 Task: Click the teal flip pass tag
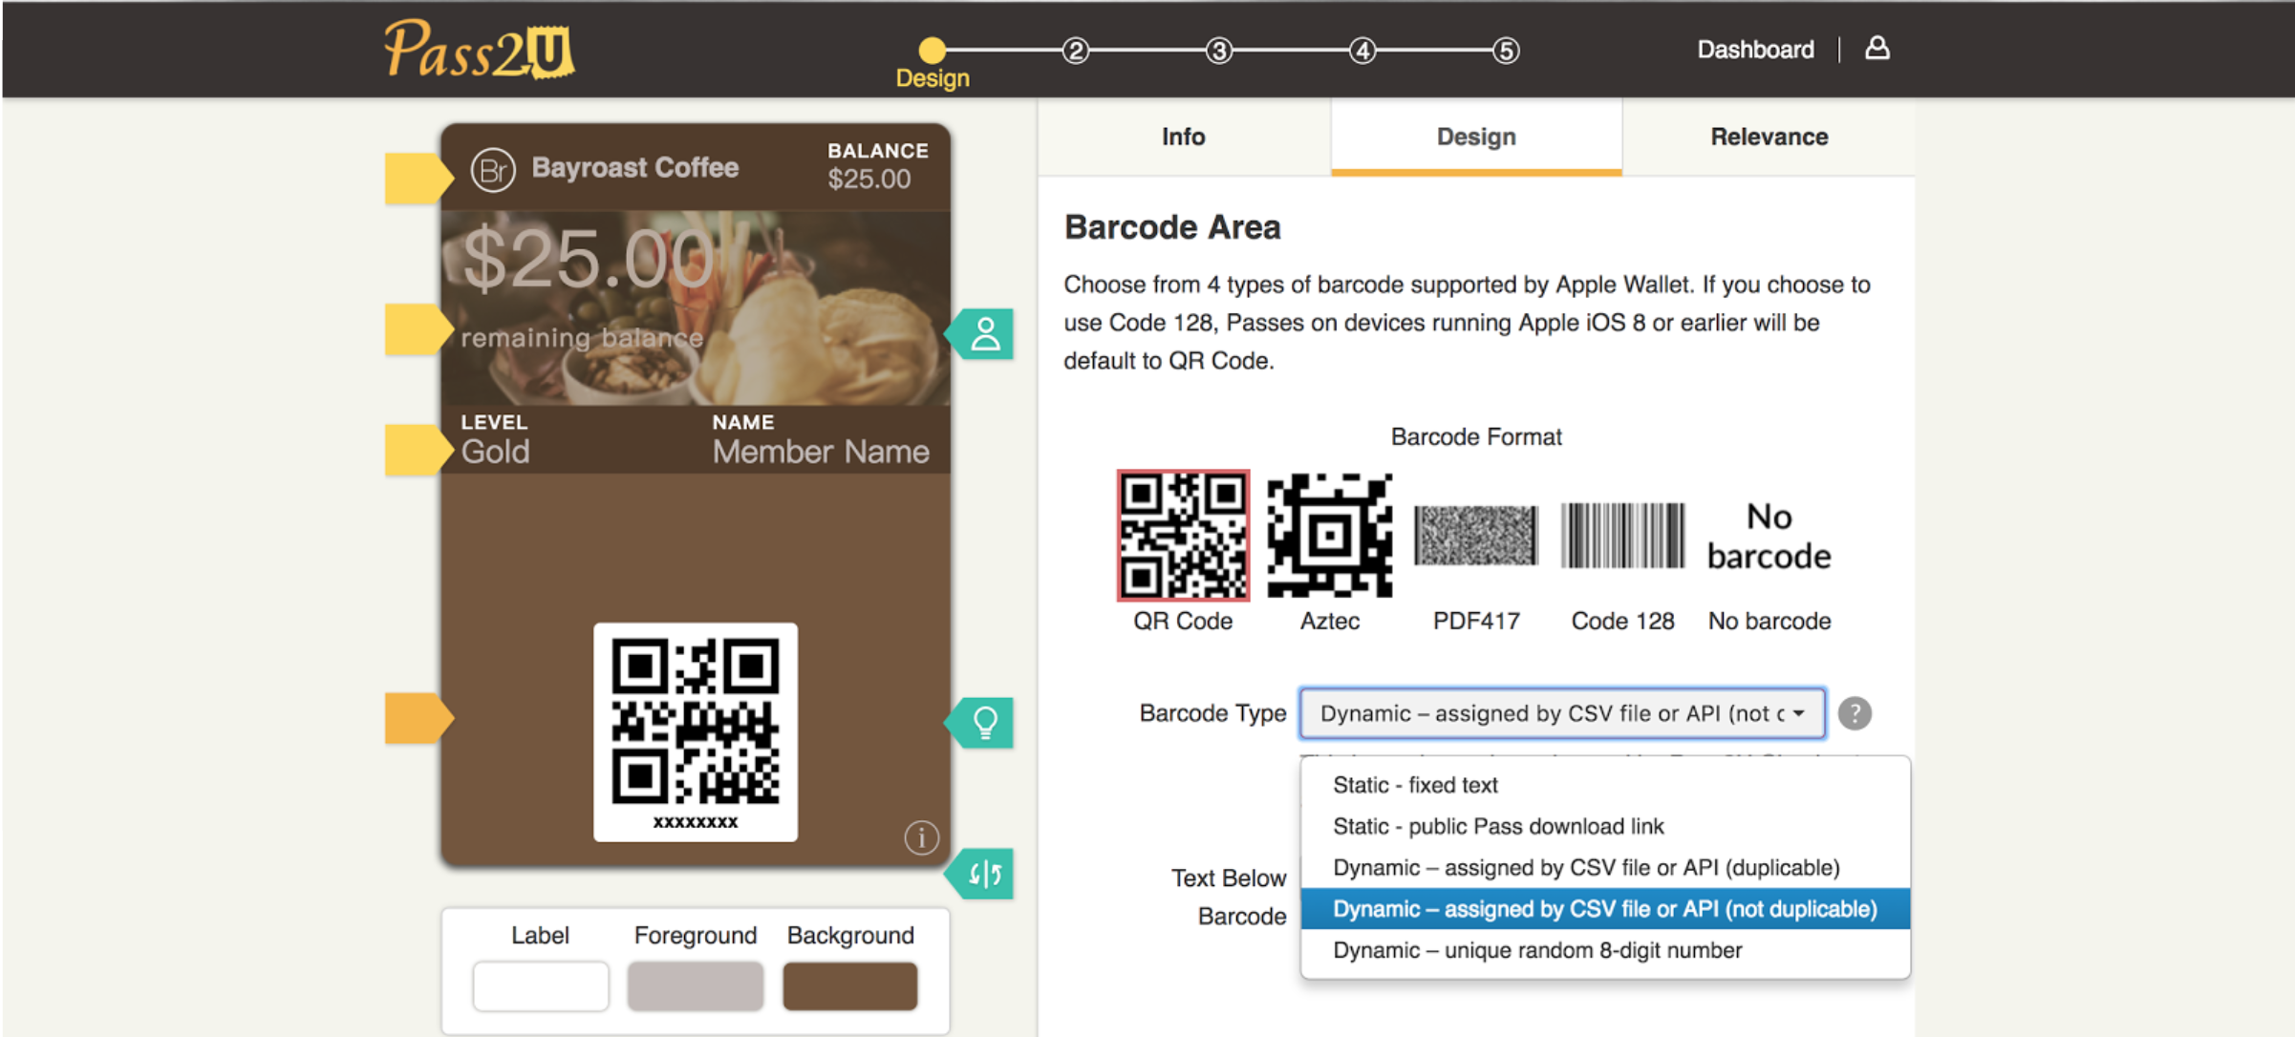pos(980,874)
